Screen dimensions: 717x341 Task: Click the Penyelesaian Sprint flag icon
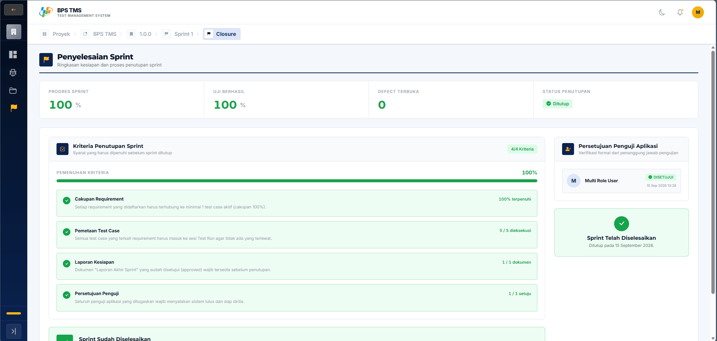(46, 60)
